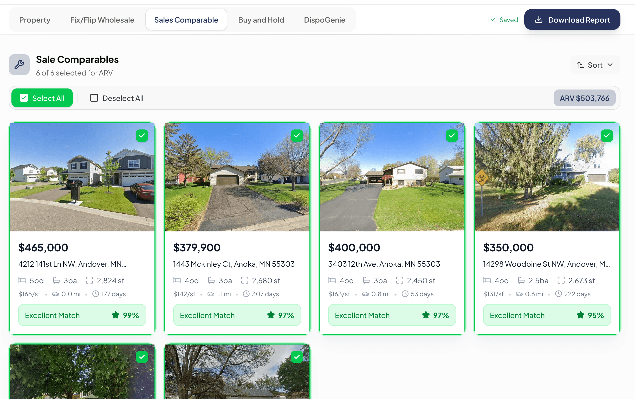Click the Saved status indicator
Image resolution: width=635 pixels, height=399 pixels.
pos(504,20)
